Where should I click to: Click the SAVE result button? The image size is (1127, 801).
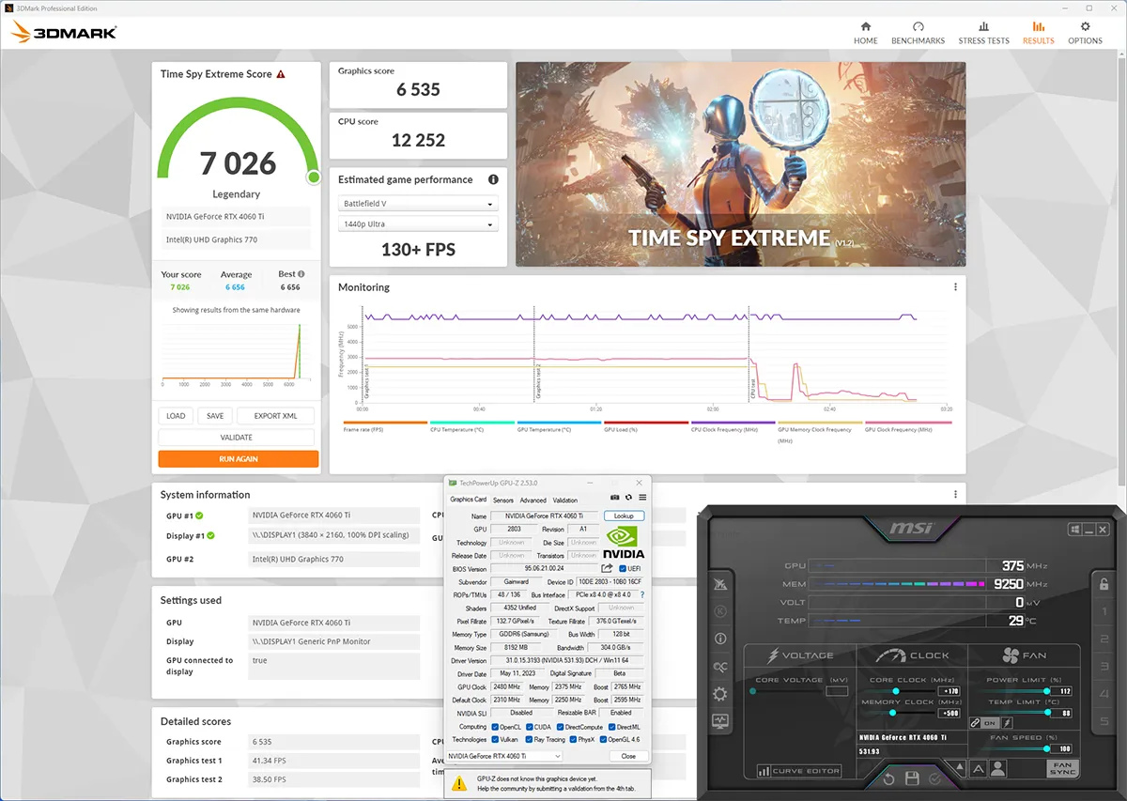pos(215,416)
